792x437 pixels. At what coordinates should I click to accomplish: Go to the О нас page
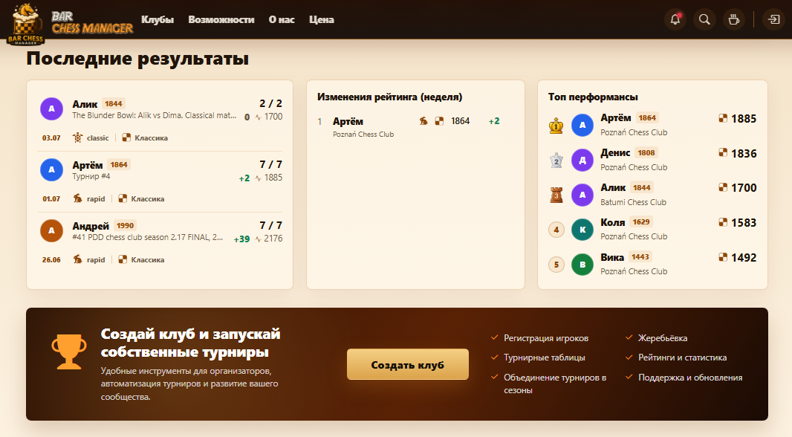point(282,20)
